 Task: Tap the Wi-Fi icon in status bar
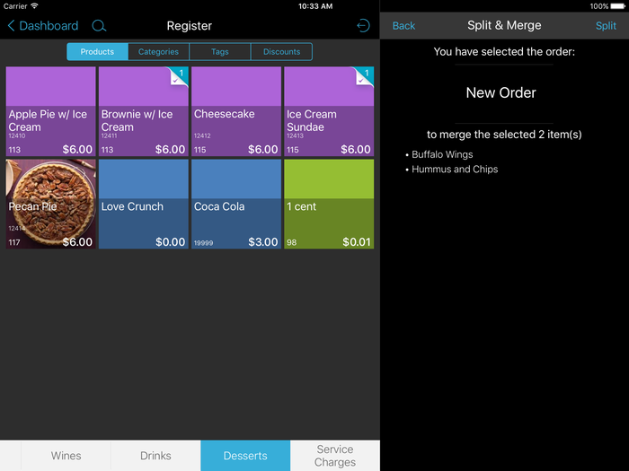coord(34,6)
